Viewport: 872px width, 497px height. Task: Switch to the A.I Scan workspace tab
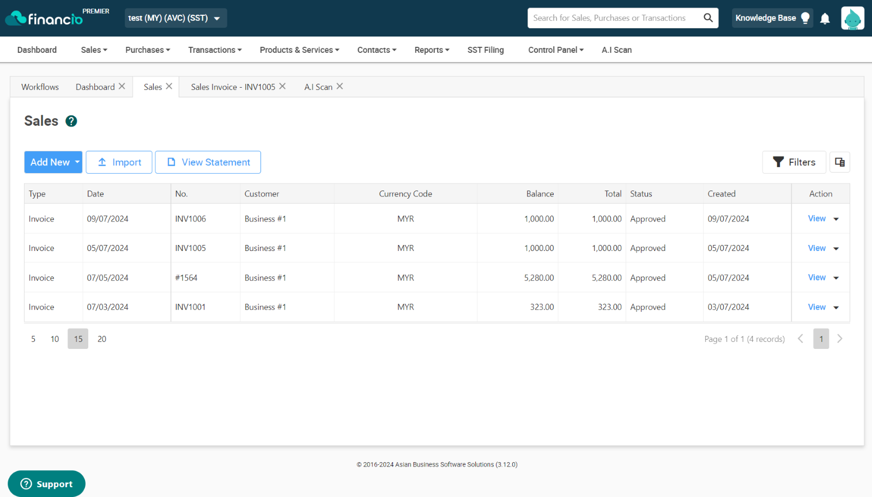point(318,87)
